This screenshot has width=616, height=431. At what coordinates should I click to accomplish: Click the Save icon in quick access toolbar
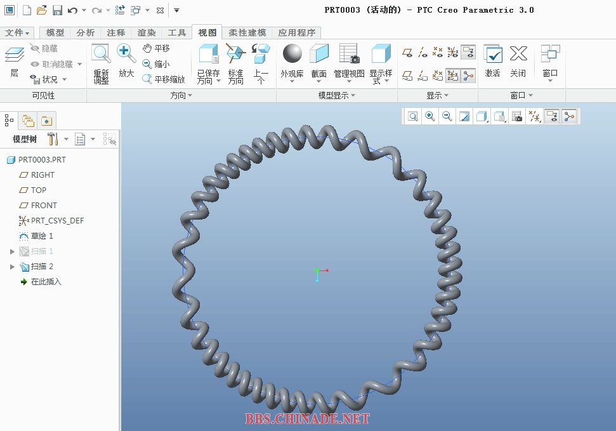pos(57,10)
